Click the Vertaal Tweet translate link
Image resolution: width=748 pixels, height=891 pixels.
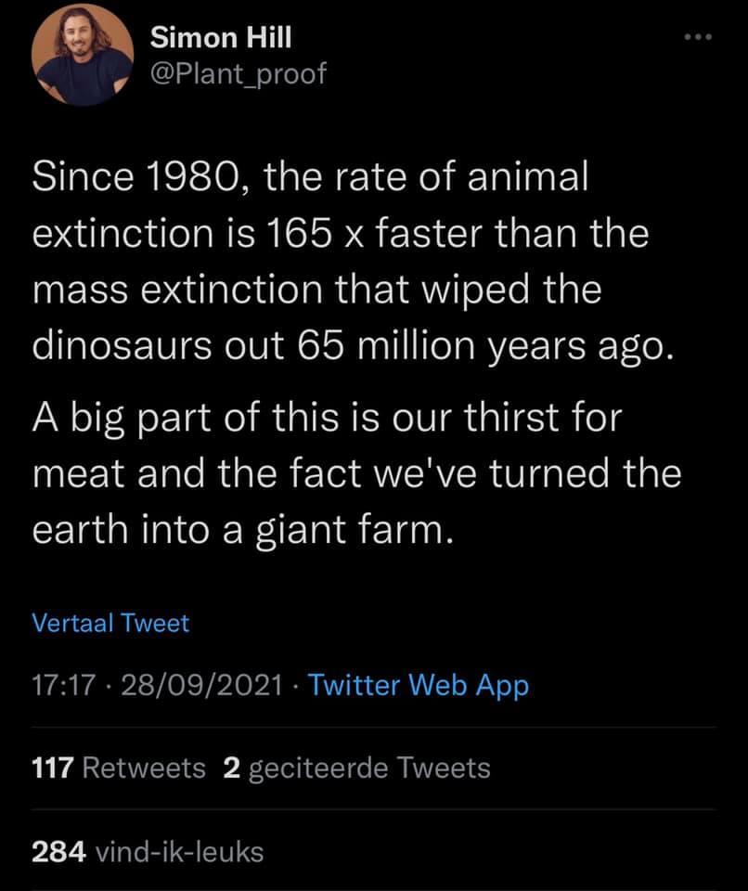[x=110, y=623]
